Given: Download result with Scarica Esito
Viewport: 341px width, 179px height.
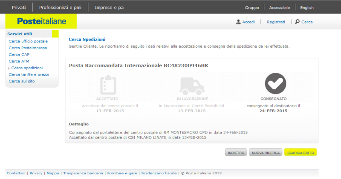Looking at the screenshot, I should pos(301,152).
